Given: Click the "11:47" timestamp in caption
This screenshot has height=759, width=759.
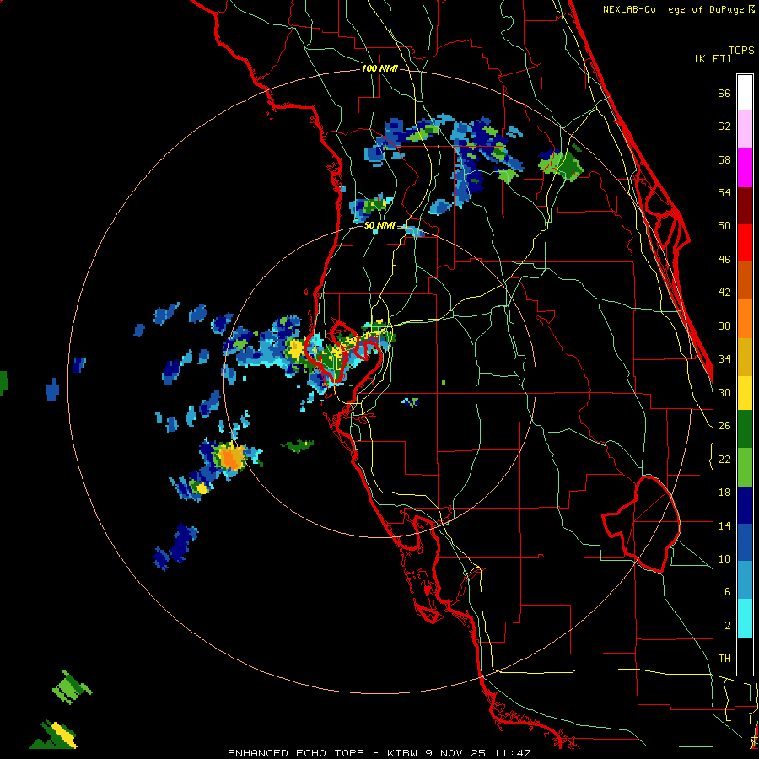Looking at the screenshot, I should 513,753.
